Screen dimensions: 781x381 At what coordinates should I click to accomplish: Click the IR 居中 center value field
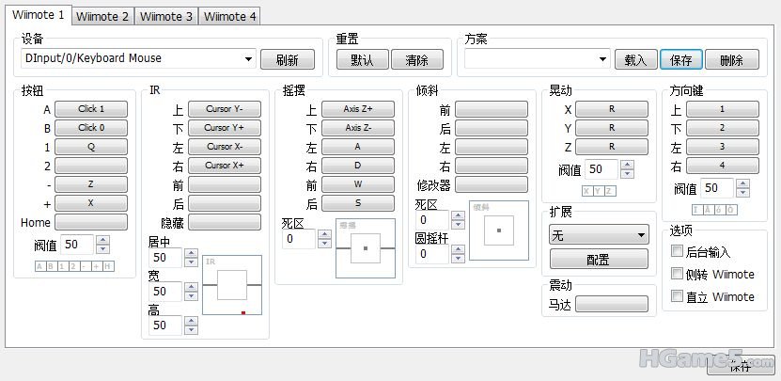tap(165, 258)
